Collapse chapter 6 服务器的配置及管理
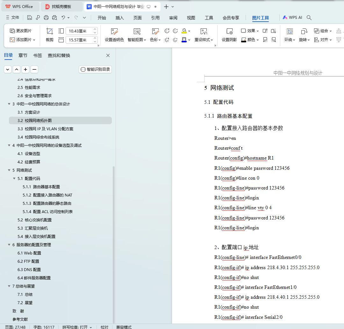Image resolution: width=344 pixels, height=329 pixels. 9,245
